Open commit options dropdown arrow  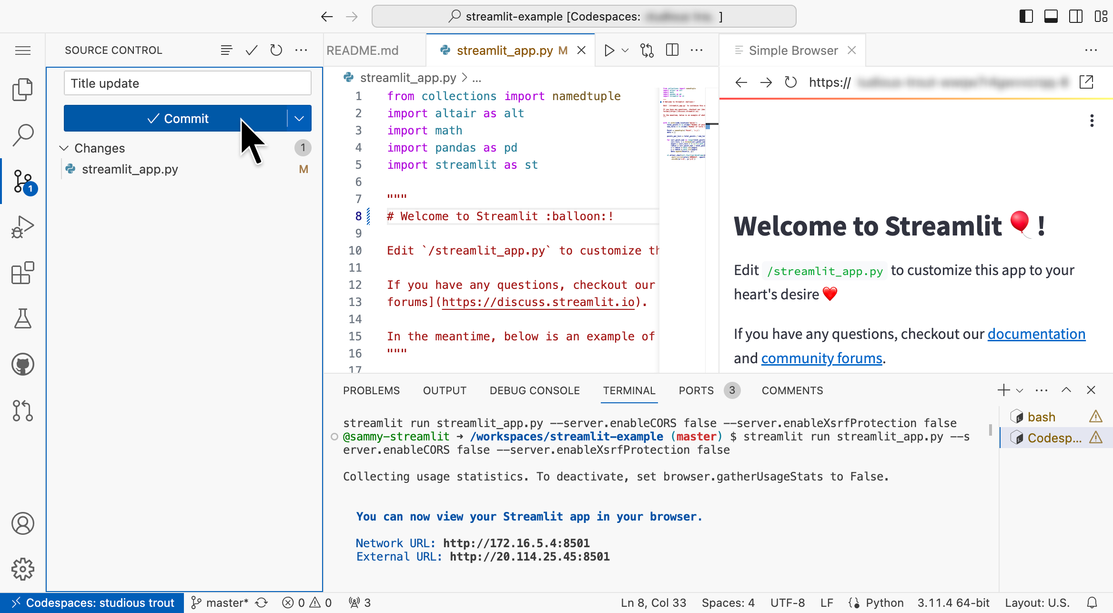299,118
